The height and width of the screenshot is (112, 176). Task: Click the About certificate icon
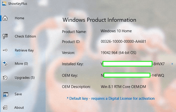[x=5, y=108]
